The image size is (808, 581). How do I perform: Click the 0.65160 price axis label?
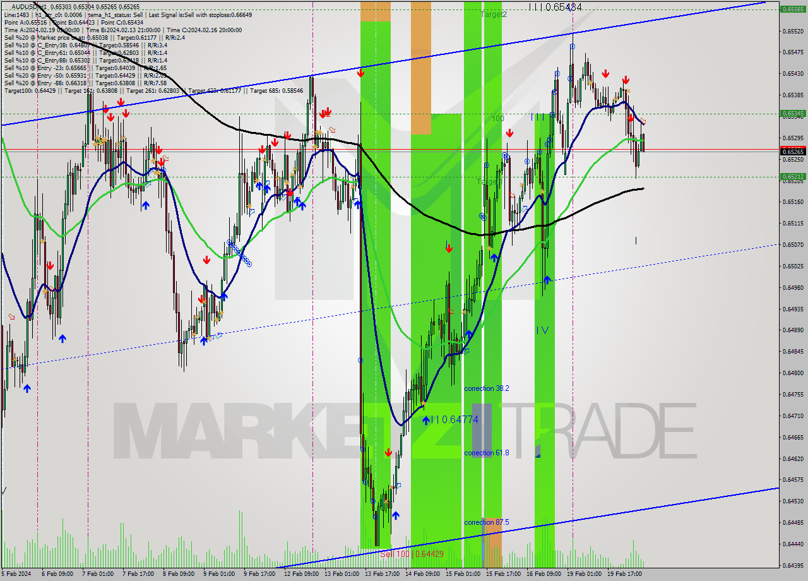point(792,201)
